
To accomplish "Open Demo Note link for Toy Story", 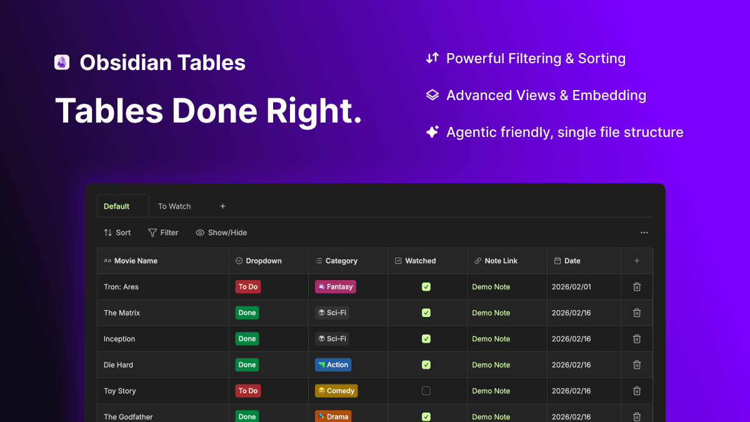I will (491, 391).
